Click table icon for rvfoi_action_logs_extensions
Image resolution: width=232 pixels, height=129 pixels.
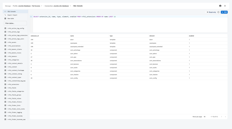[x=5, y=35]
